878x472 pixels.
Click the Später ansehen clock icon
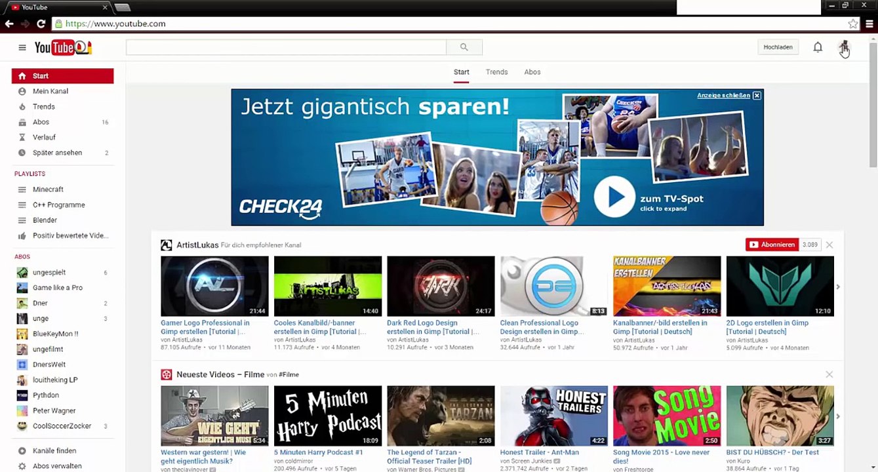coord(22,153)
